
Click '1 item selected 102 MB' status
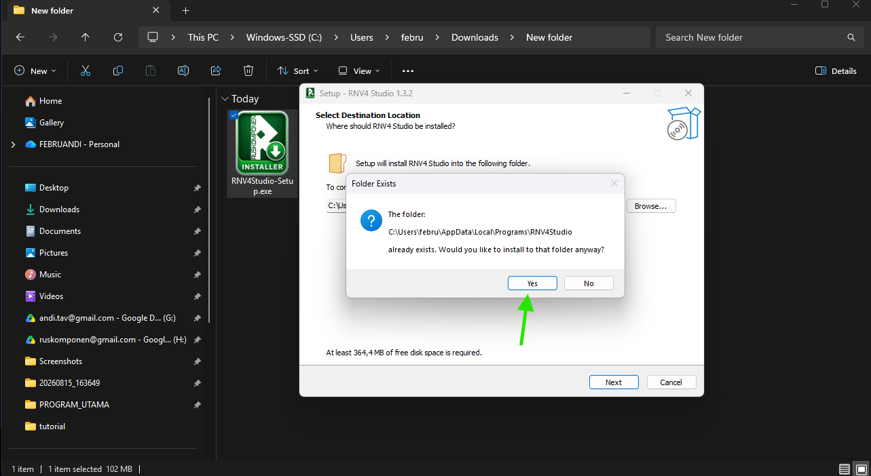coord(90,469)
